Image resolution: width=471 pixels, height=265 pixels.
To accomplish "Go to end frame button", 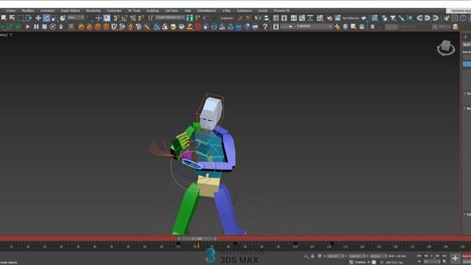I will (x=445, y=255).
